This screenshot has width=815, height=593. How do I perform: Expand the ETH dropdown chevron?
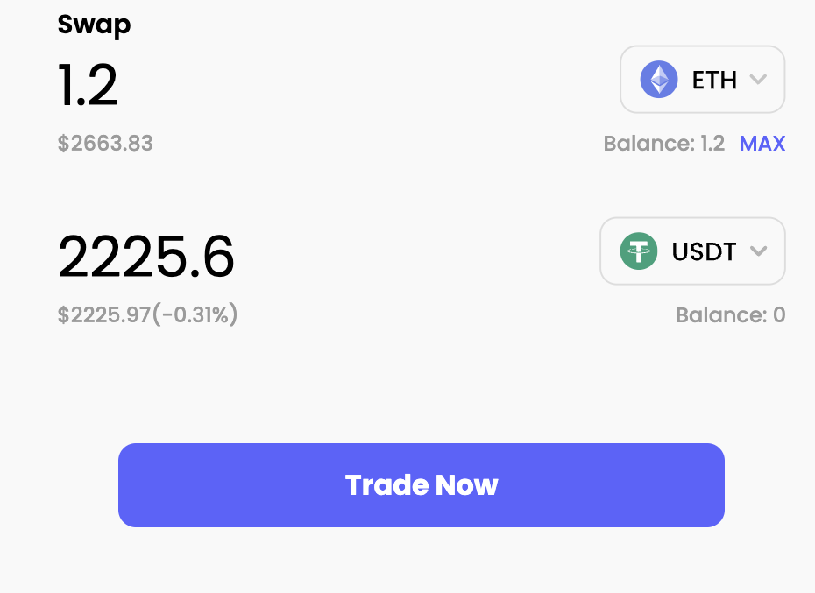pos(759,80)
